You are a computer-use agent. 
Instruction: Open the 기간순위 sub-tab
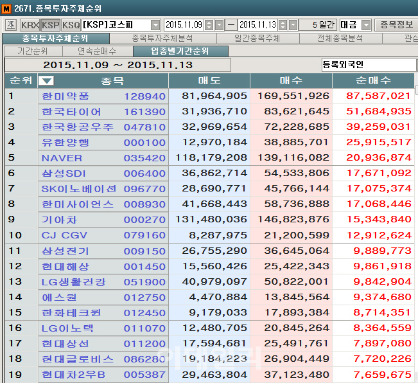(x=33, y=51)
